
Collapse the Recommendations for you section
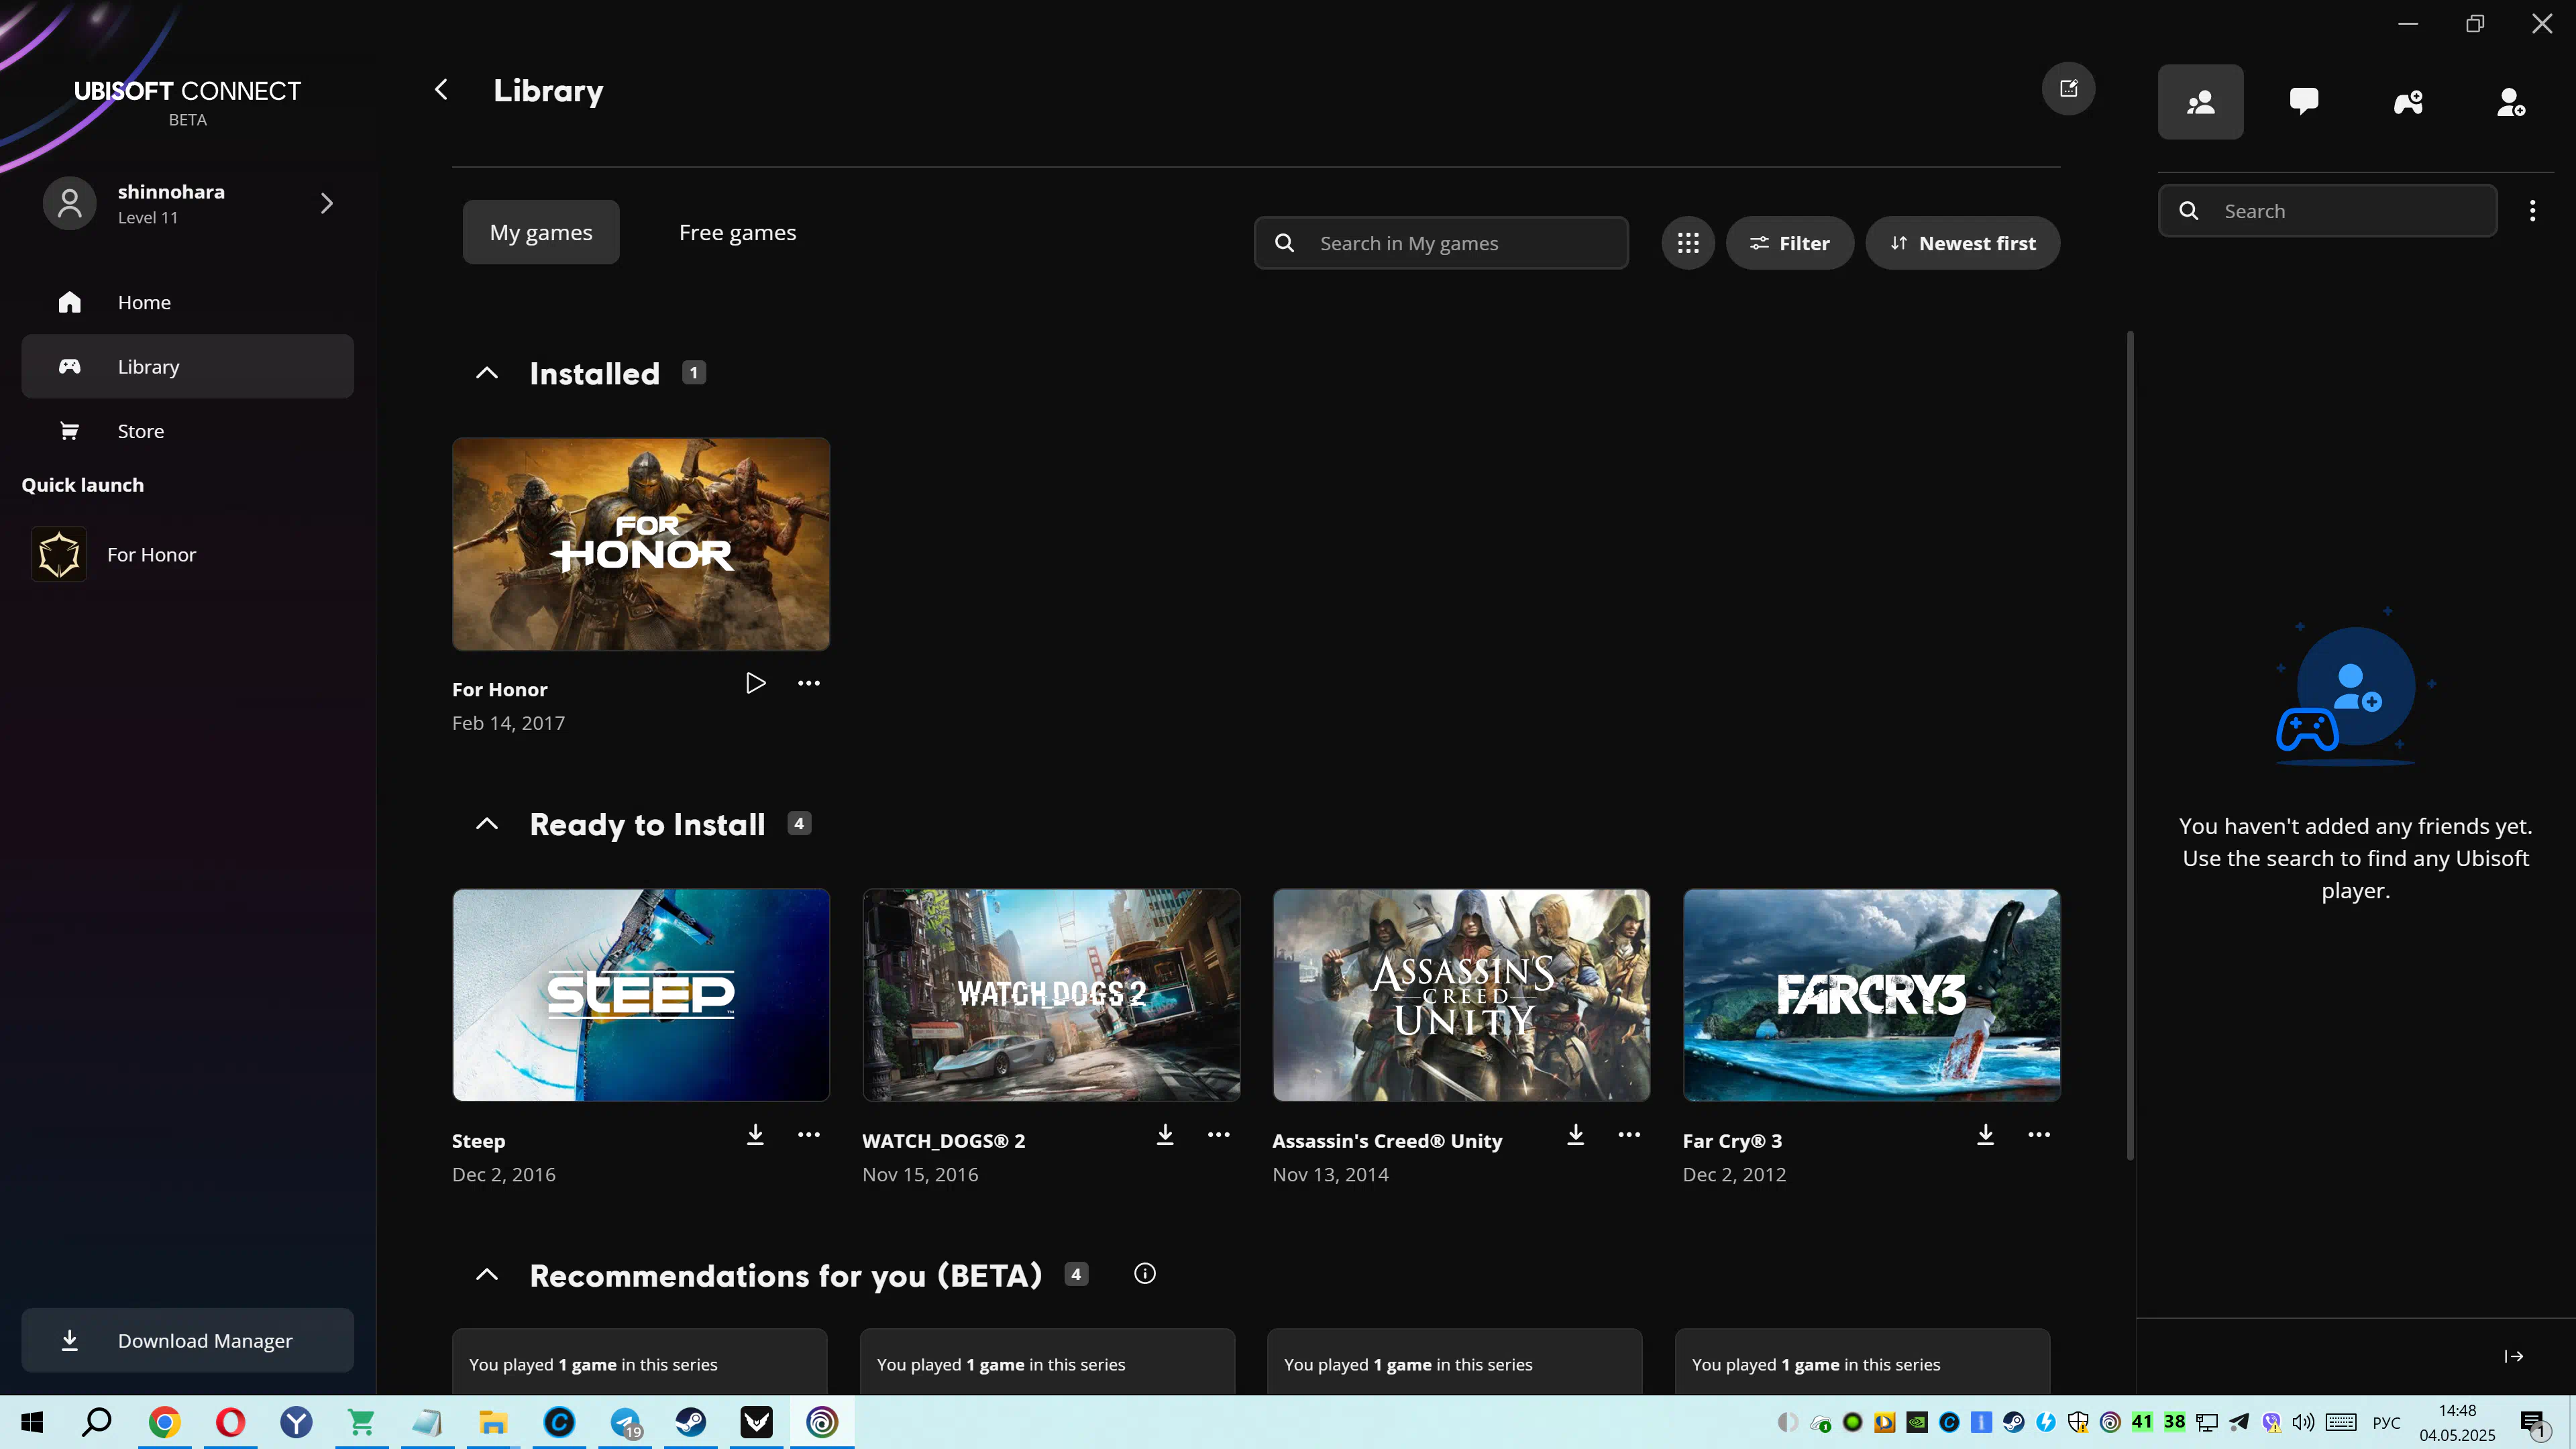coord(487,1274)
